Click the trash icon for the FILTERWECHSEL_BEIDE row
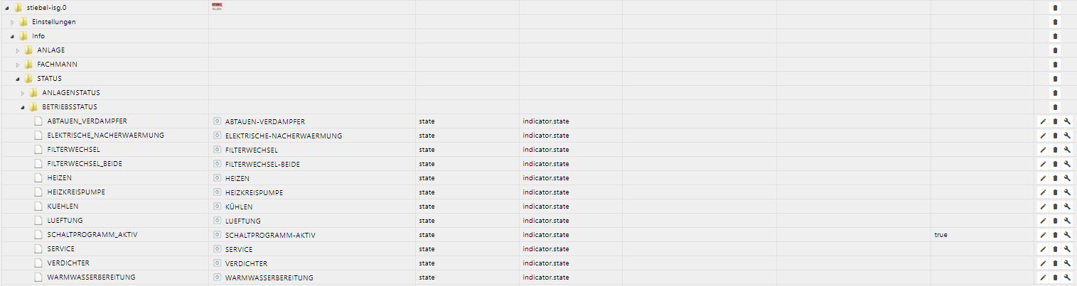Image resolution: width=1077 pixels, height=286 pixels. click(1055, 164)
